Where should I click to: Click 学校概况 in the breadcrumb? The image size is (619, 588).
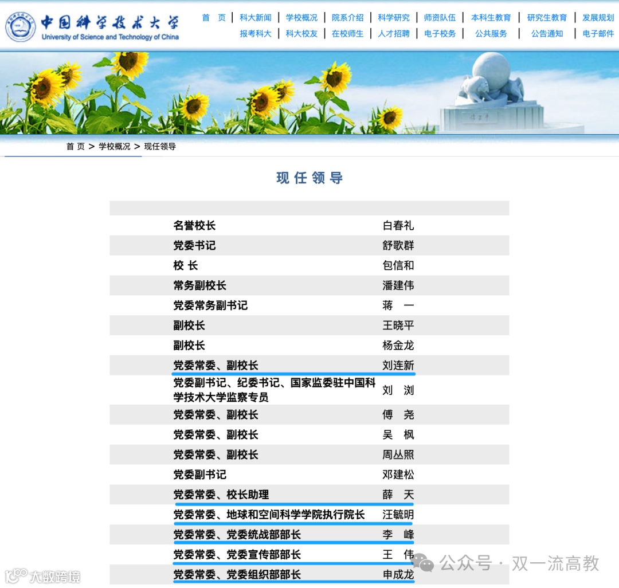pyautogui.click(x=115, y=146)
